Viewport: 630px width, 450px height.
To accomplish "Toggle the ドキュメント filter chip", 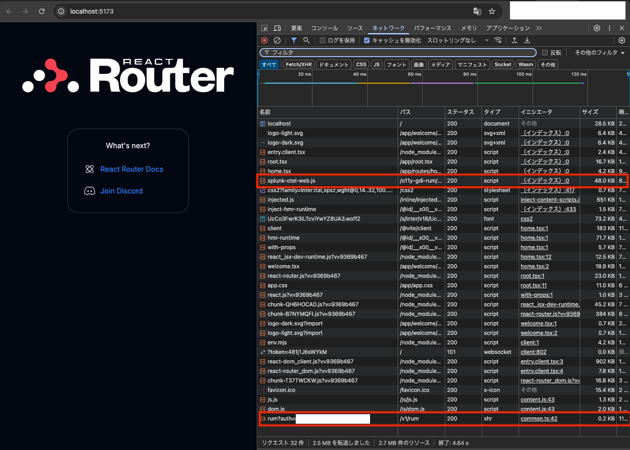I will 334,64.
